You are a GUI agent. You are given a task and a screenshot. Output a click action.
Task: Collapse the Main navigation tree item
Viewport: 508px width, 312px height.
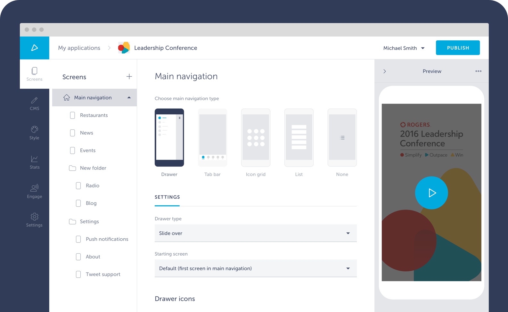[x=129, y=98]
